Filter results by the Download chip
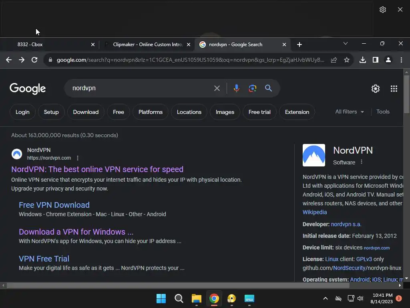Image resolution: width=410 pixels, height=308 pixels. [x=86, y=112]
